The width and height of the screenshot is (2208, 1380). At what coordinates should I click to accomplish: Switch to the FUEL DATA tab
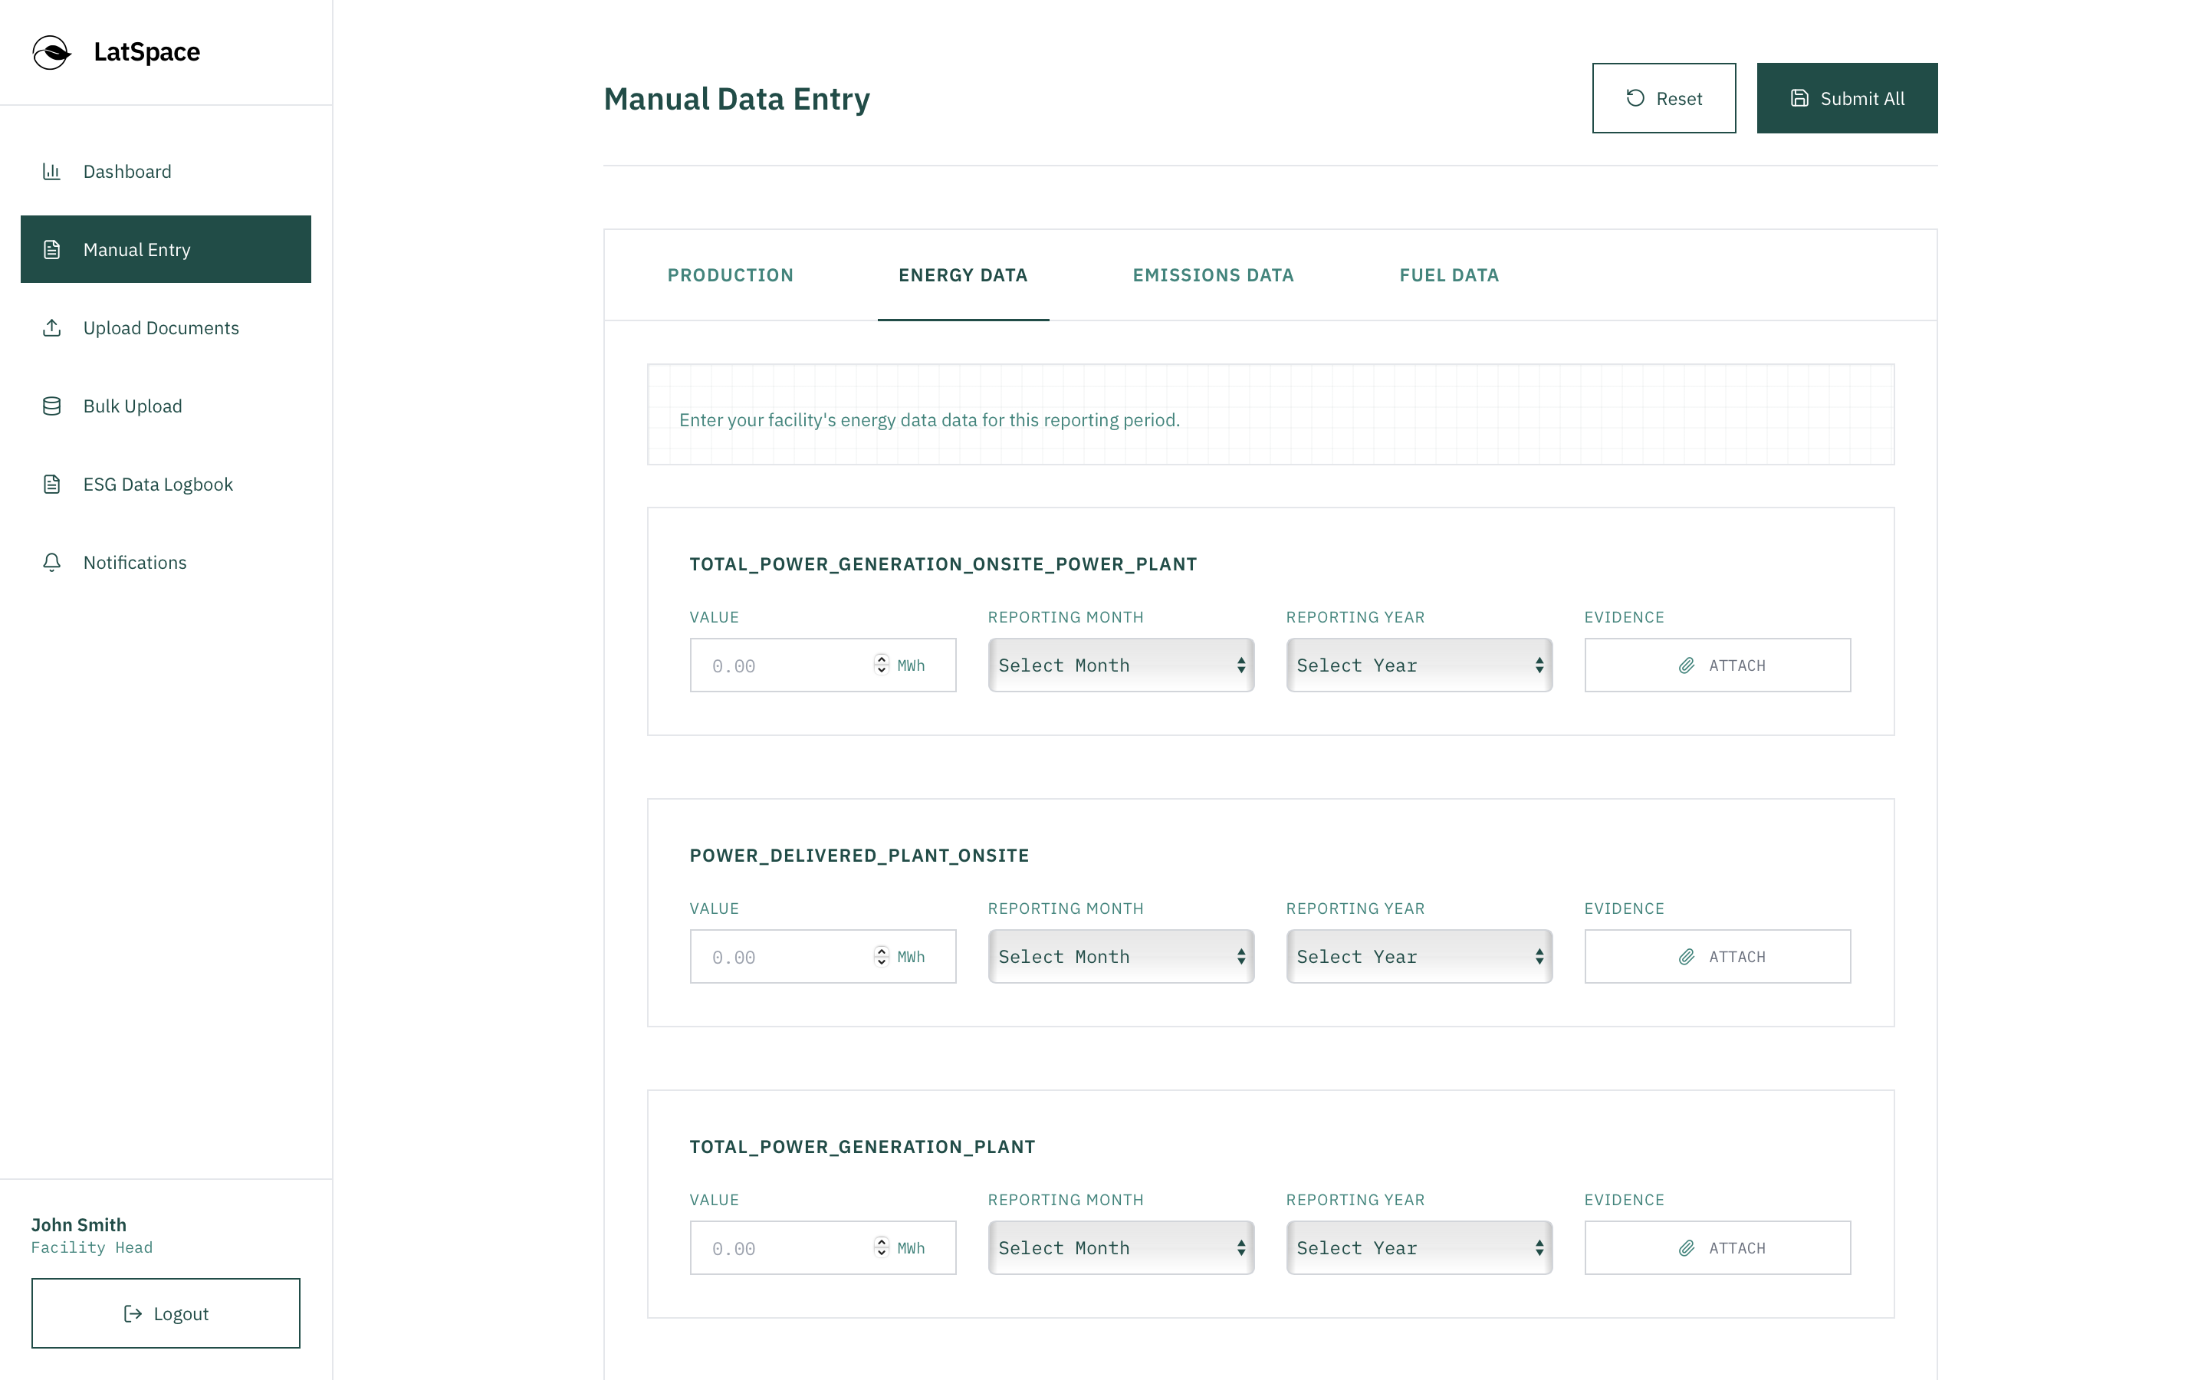click(x=1448, y=274)
